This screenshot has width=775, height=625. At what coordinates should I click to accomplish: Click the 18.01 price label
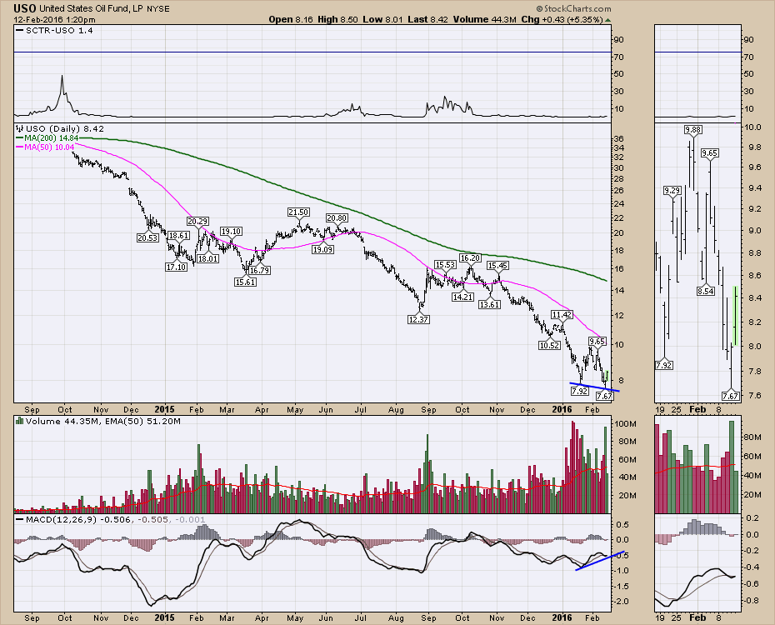tap(208, 258)
